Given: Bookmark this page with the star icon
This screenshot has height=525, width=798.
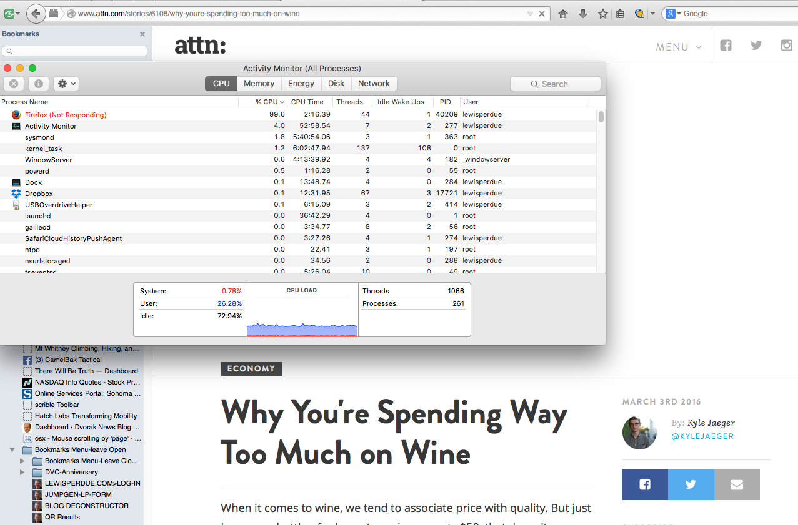Looking at the screenshot, I should point(602,14).
